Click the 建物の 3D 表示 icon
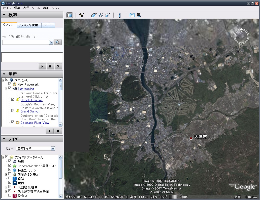260x200 pixels. tap(15, 175)
